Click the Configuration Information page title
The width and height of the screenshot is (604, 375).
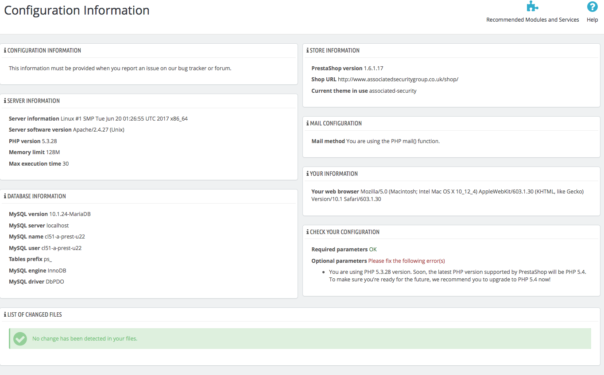click(x=77, y=10)
